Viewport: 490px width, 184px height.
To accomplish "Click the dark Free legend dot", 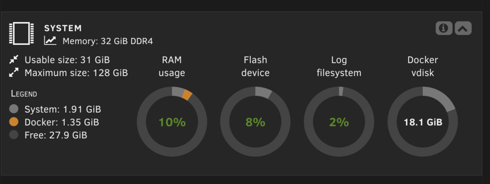I will coord(14,135).
